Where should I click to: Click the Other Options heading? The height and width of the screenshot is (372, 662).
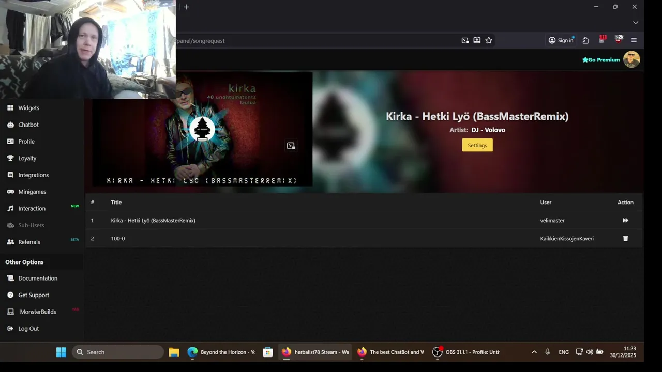click(24, 262)
